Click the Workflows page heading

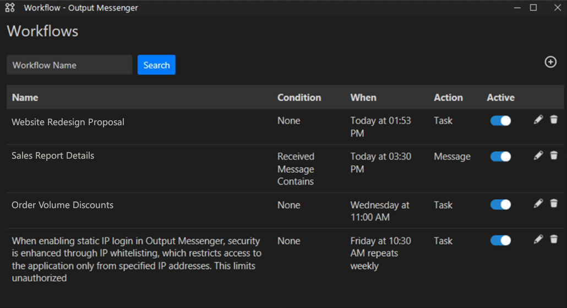click(x=43, y=31)
